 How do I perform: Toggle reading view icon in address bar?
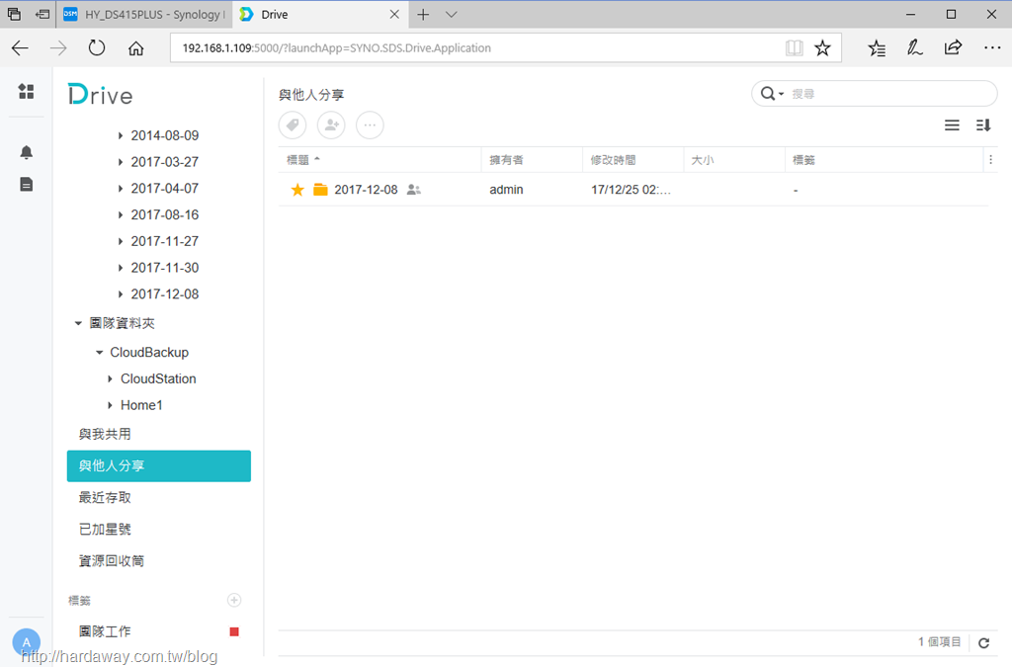click(x=794, y=47)
